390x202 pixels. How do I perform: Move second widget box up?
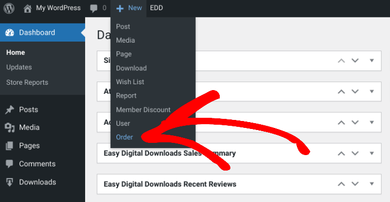coord(341,92)
